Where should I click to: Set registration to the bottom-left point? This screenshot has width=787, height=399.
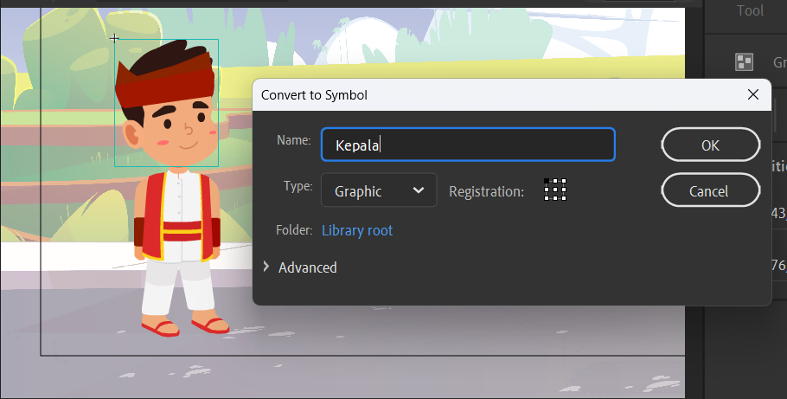547,198
